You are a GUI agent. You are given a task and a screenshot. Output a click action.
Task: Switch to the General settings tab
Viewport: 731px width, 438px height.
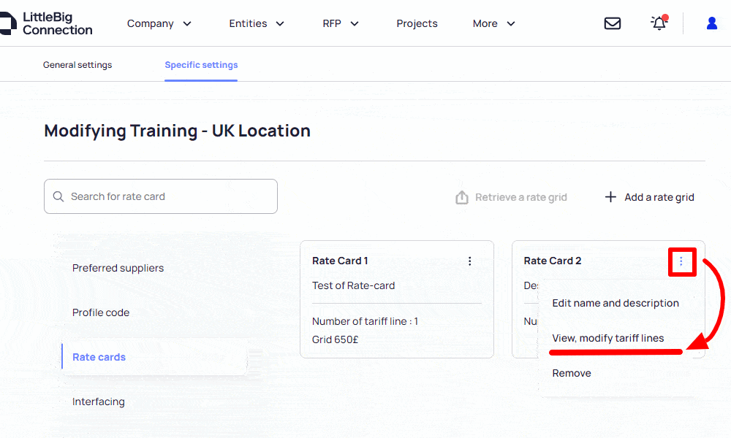click(77, 64)
